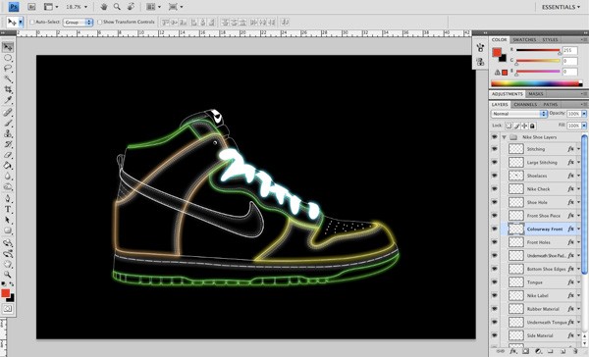Open the Move tool preset picker arrow
589x357 pixels.
tap(21, 23)
